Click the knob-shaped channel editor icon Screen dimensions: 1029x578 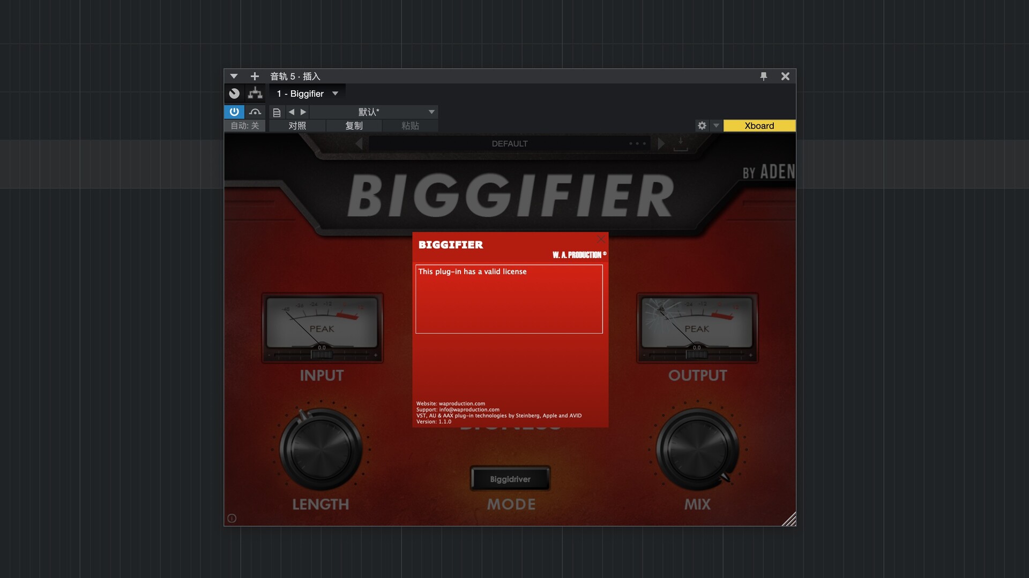(x=234, y=94)
